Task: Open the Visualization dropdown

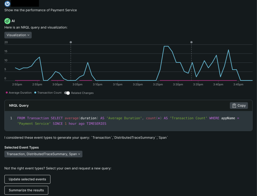Action: click(18, 35)
